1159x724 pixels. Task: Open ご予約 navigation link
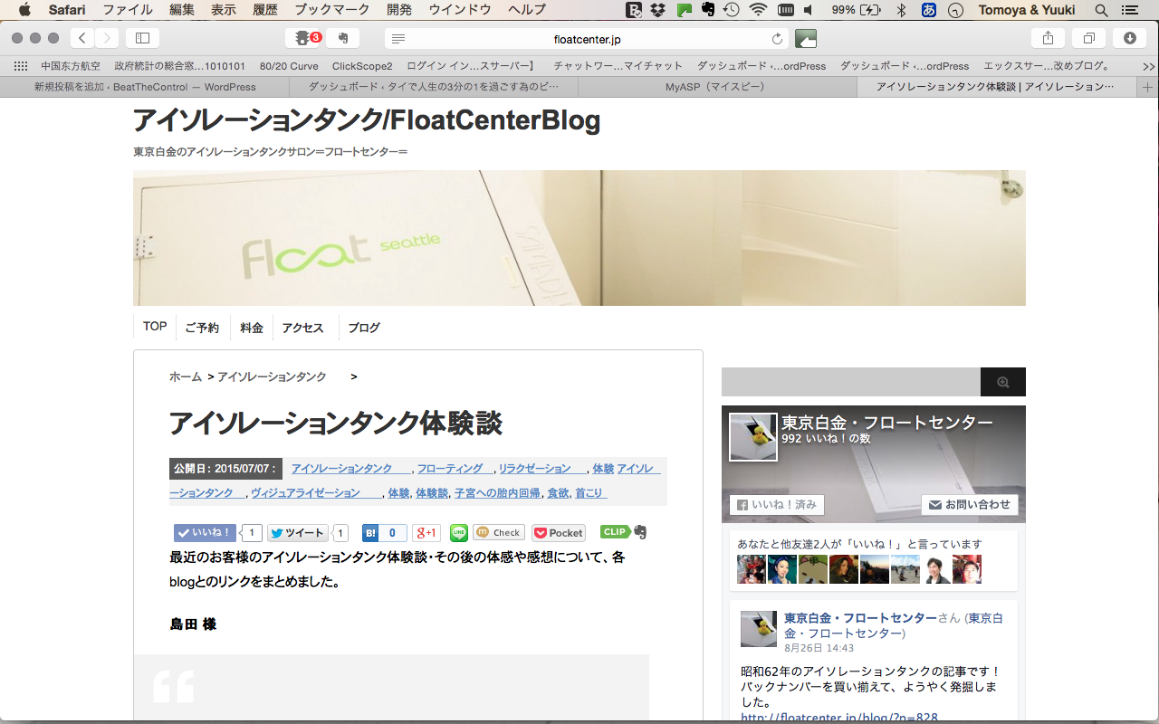(x=202, y=328)
